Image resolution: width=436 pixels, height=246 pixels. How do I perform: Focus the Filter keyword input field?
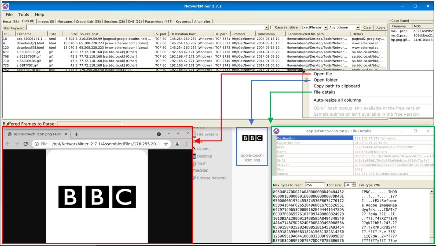coord(145,28)
